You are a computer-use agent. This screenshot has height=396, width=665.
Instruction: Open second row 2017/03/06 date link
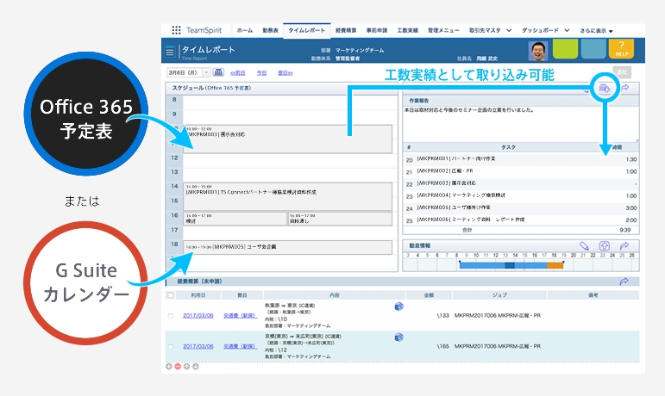click(198, 346)
